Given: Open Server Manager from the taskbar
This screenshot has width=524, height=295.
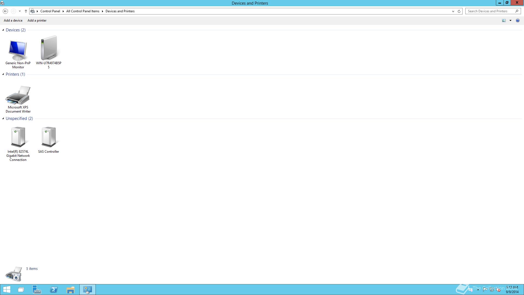Looking at the screenshot, I should [x=37, y=290].
